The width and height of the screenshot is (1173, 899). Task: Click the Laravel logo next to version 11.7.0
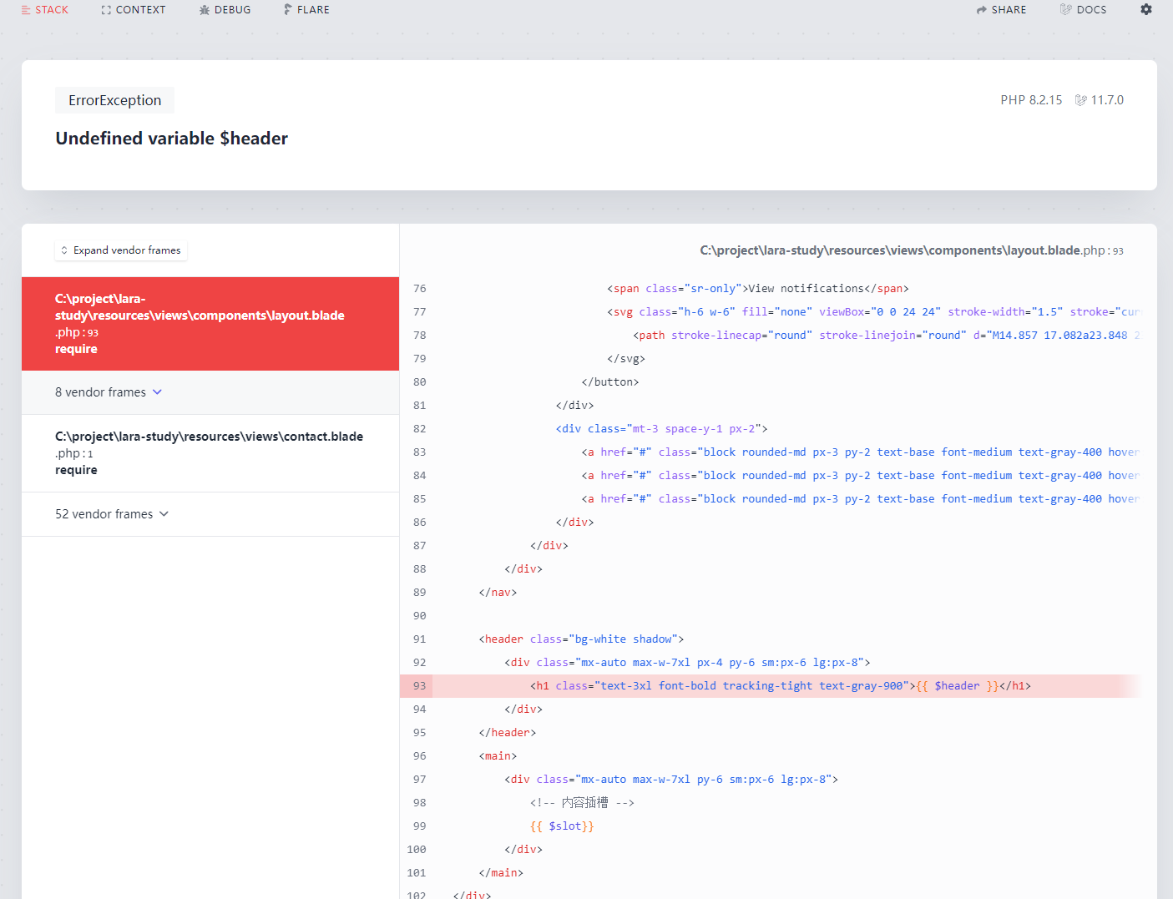(x=1080, y=100)
